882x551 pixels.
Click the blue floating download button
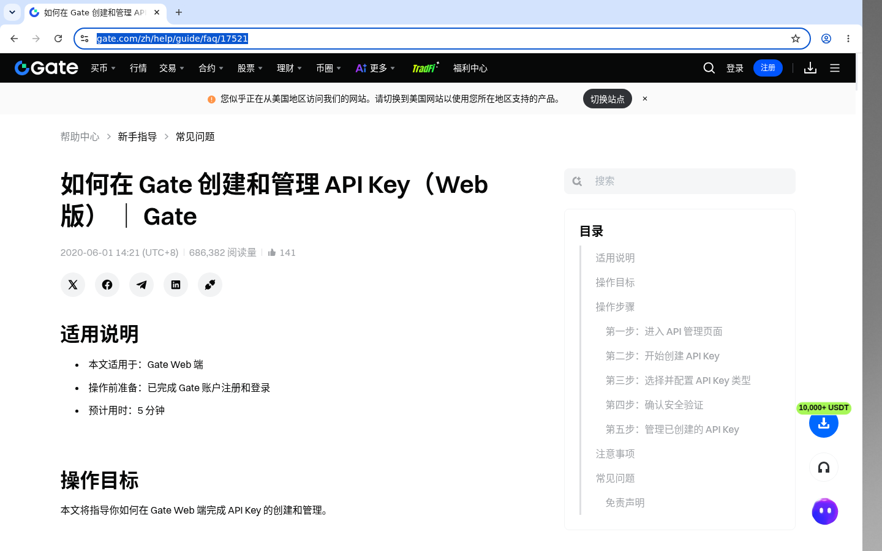824,423
